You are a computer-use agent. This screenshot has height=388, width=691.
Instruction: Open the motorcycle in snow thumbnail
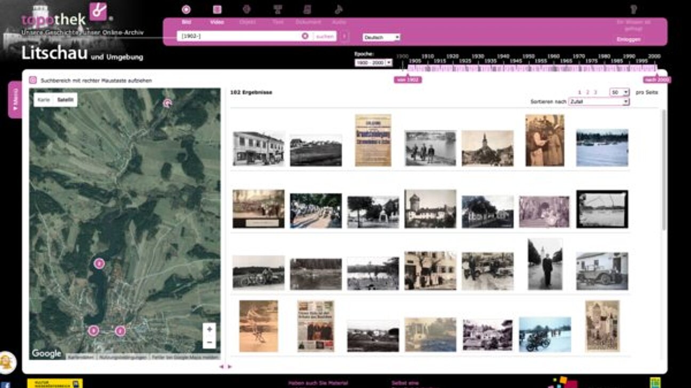(x=545, y=334)
